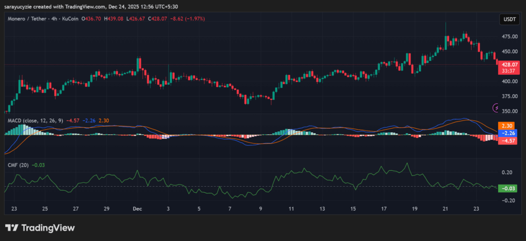Click the purple lightning bolt icon
Image resolution: width=526 pixels, height=241 pixels.
pos(496,108)
